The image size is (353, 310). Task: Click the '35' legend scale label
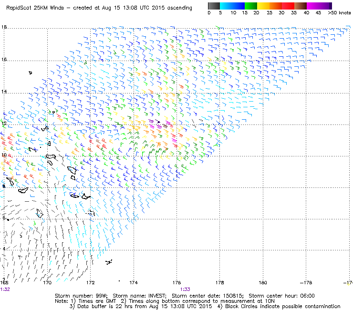pos(294,13)
